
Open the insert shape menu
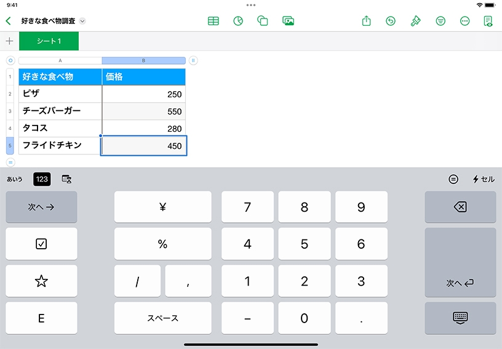click(x=263, y=21)
